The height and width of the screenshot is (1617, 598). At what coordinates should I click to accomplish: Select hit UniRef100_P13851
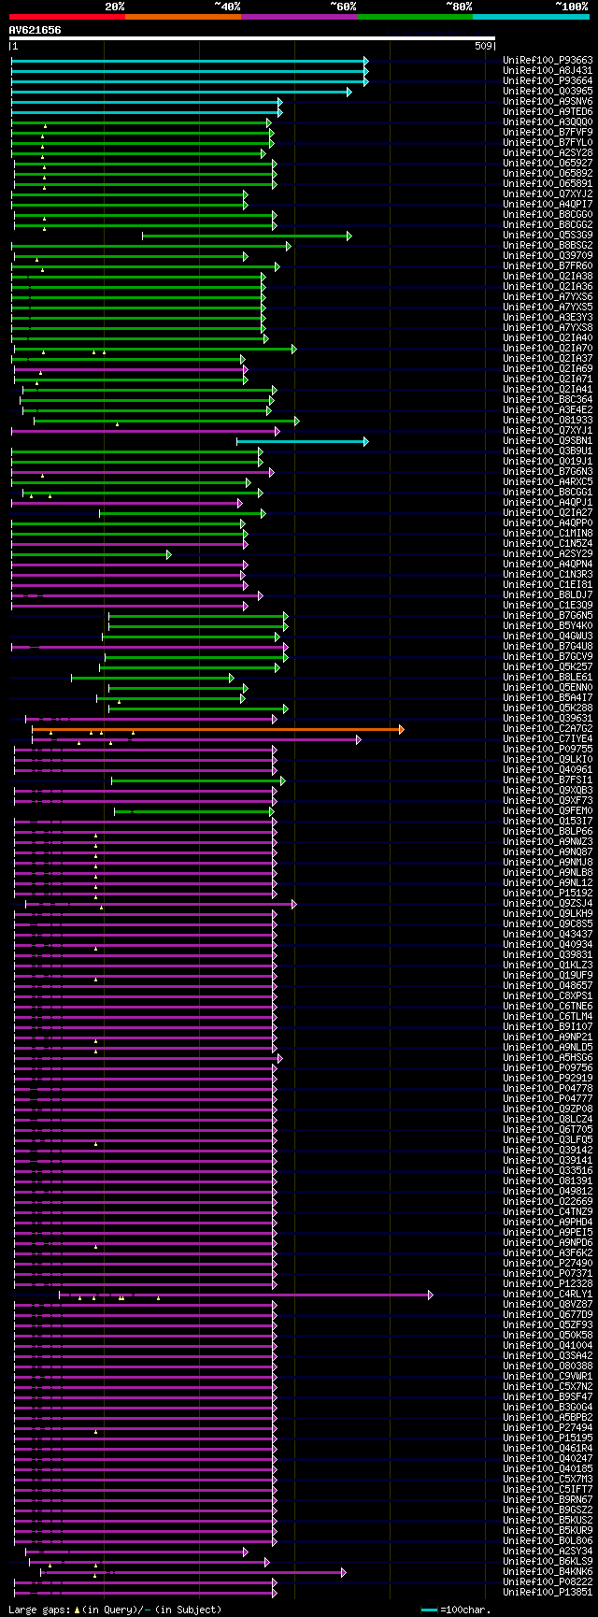pos(548,1593)
